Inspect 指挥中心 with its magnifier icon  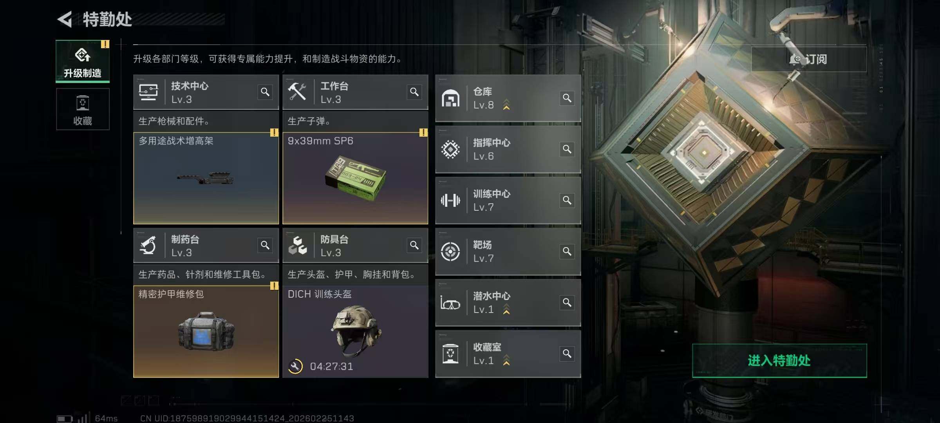(567, 149)
